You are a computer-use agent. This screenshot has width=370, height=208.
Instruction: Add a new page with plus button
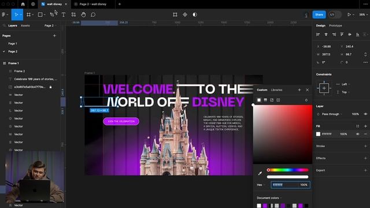point(54,36)
